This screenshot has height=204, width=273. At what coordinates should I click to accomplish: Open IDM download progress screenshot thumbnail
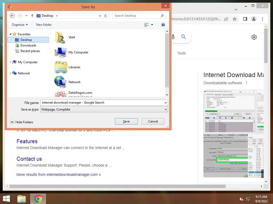coord(230,111)
